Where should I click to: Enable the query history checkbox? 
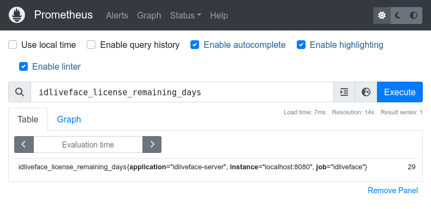(91, 45)
